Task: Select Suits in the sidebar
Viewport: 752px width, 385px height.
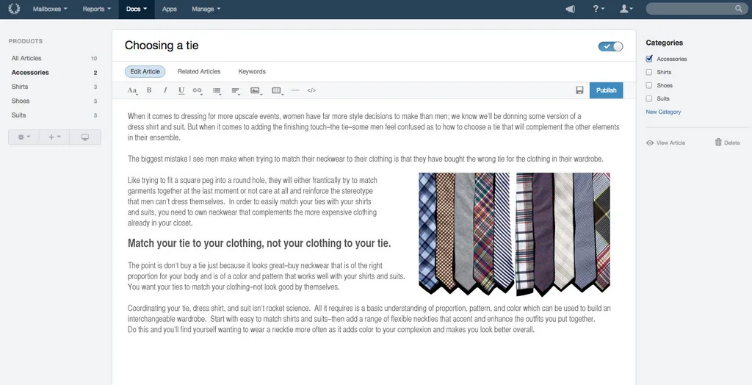Action: [x=54, y=115]
